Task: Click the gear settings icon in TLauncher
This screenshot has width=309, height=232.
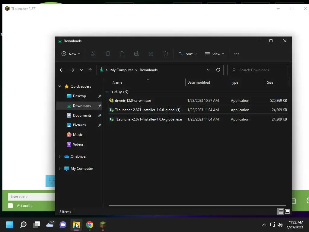Action: (307, 201)
